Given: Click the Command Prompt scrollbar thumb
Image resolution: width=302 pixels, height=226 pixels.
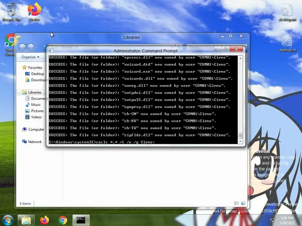Looking at the screenshot, I should [x=240, y=135].
